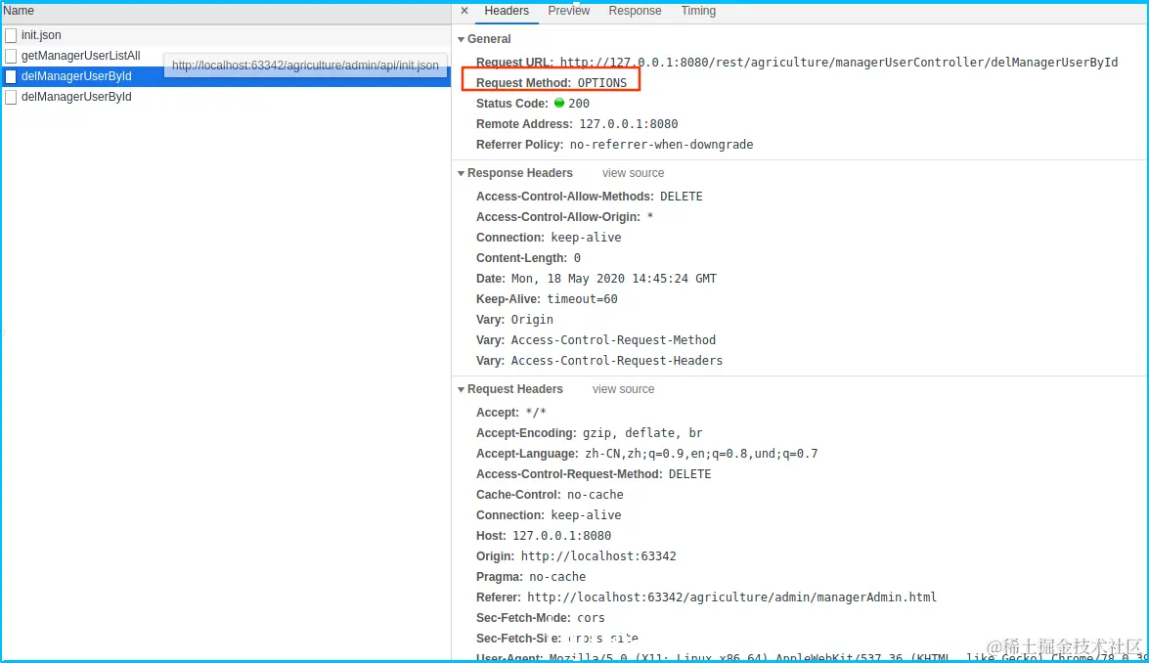Click the Access-Control-Allow-Origin header

point(564,217)
